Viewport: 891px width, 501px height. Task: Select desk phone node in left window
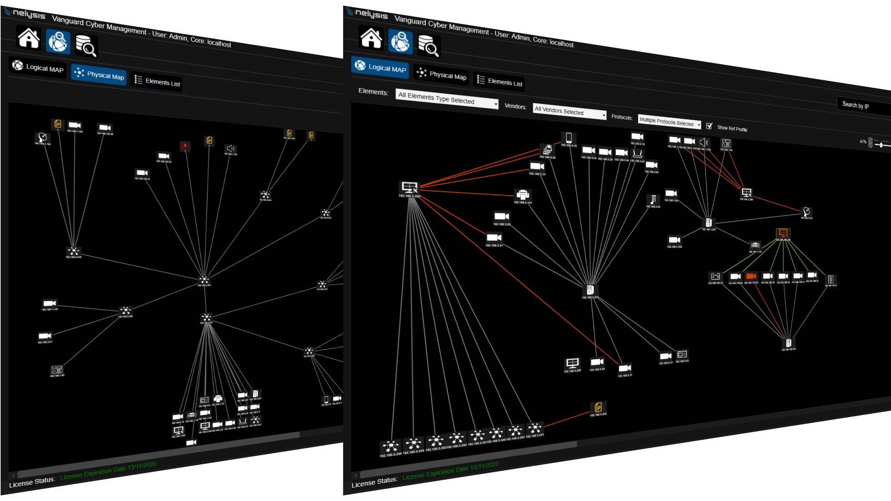pos(57,371)
